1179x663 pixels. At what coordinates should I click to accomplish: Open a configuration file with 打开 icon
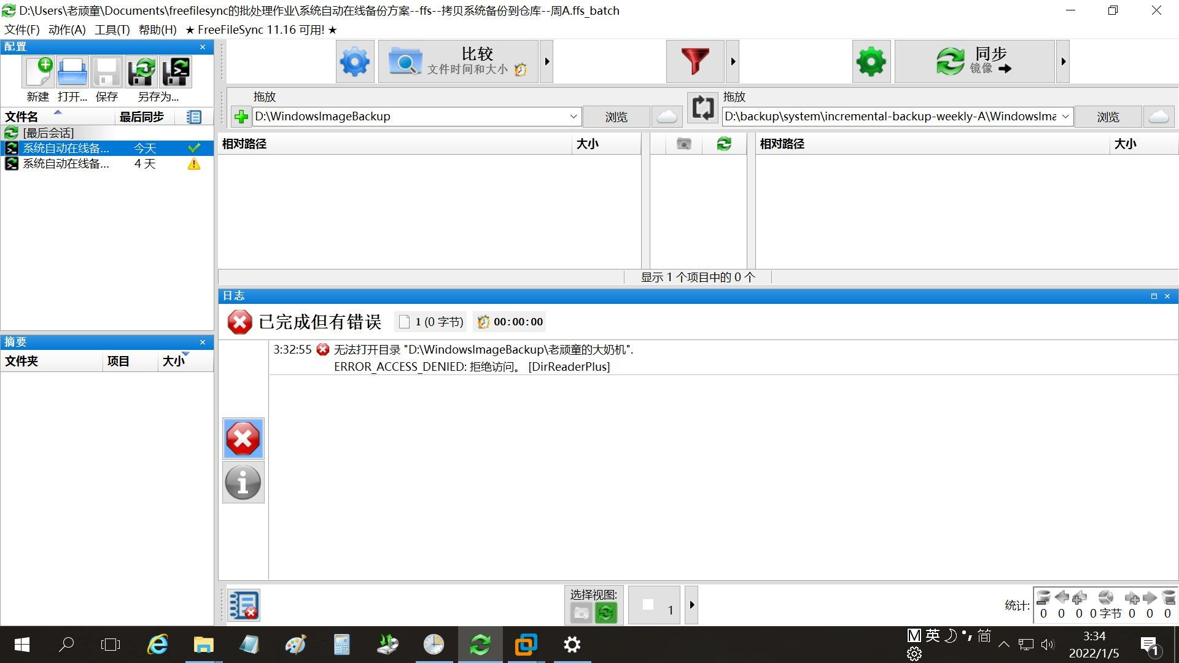[x=72, y=72]
